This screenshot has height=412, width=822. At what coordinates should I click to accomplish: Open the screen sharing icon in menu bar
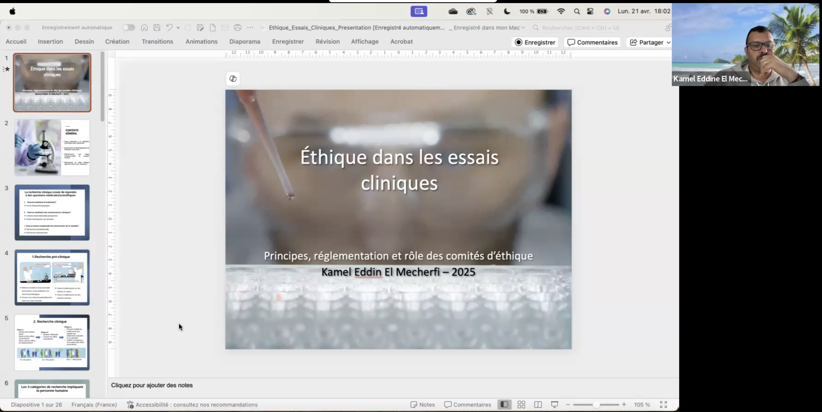click(x=419, y=12)
